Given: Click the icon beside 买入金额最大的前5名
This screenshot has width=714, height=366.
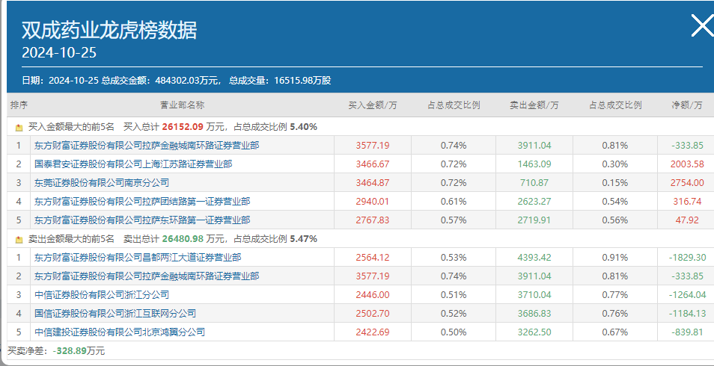Looking at the screenshot, I should point(19,127).
